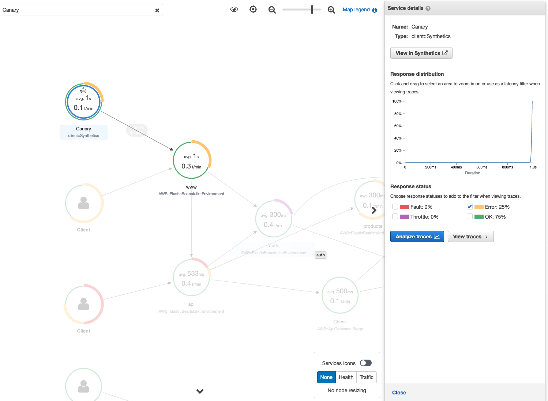Check the OK: 75% response status

point(470,216)
